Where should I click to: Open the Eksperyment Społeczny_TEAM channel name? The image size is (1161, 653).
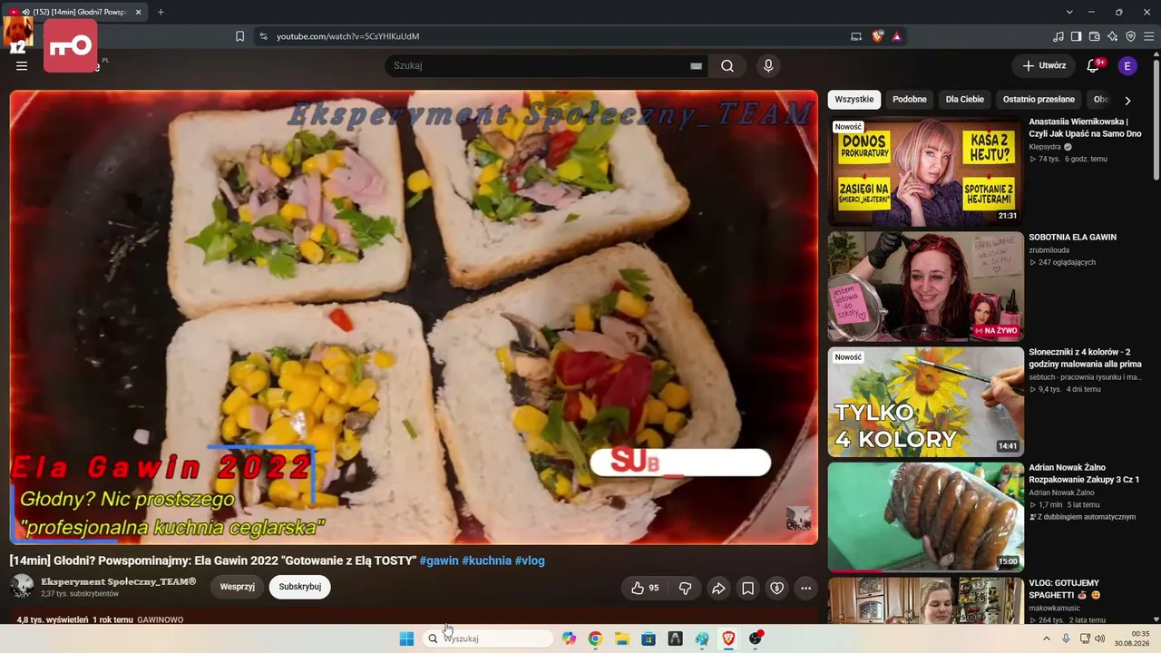click(x=119, y=581)
